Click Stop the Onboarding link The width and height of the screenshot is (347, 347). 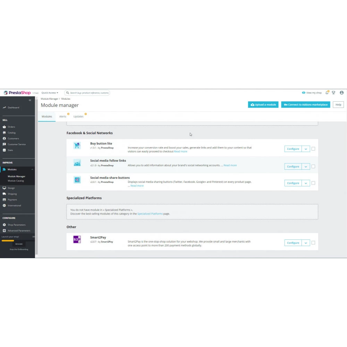[19, 249]
